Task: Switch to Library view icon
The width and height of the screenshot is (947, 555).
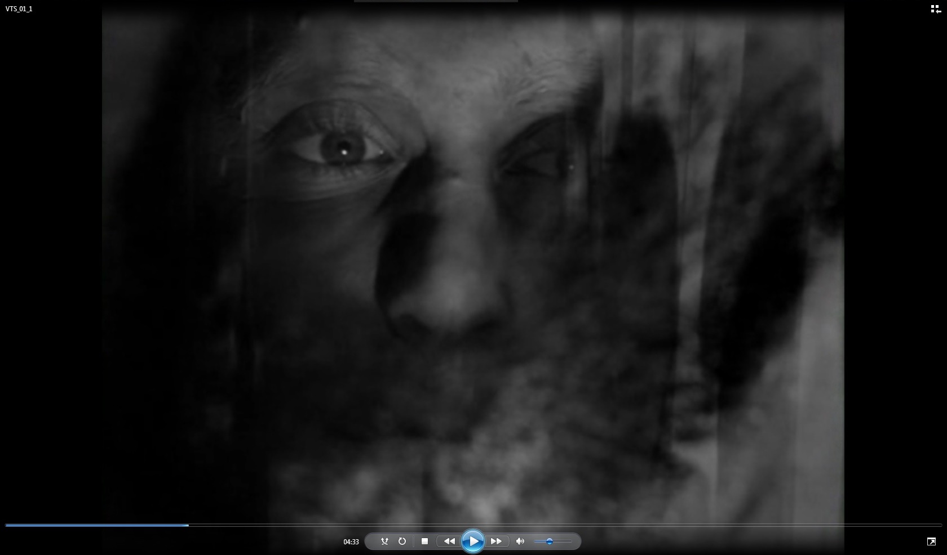Action: [936, 9]
